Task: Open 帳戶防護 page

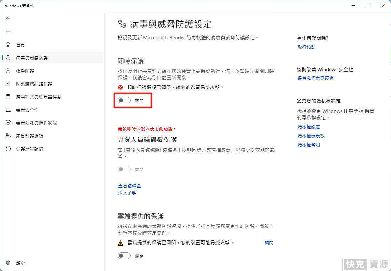Action: click(x=52, y=71)
